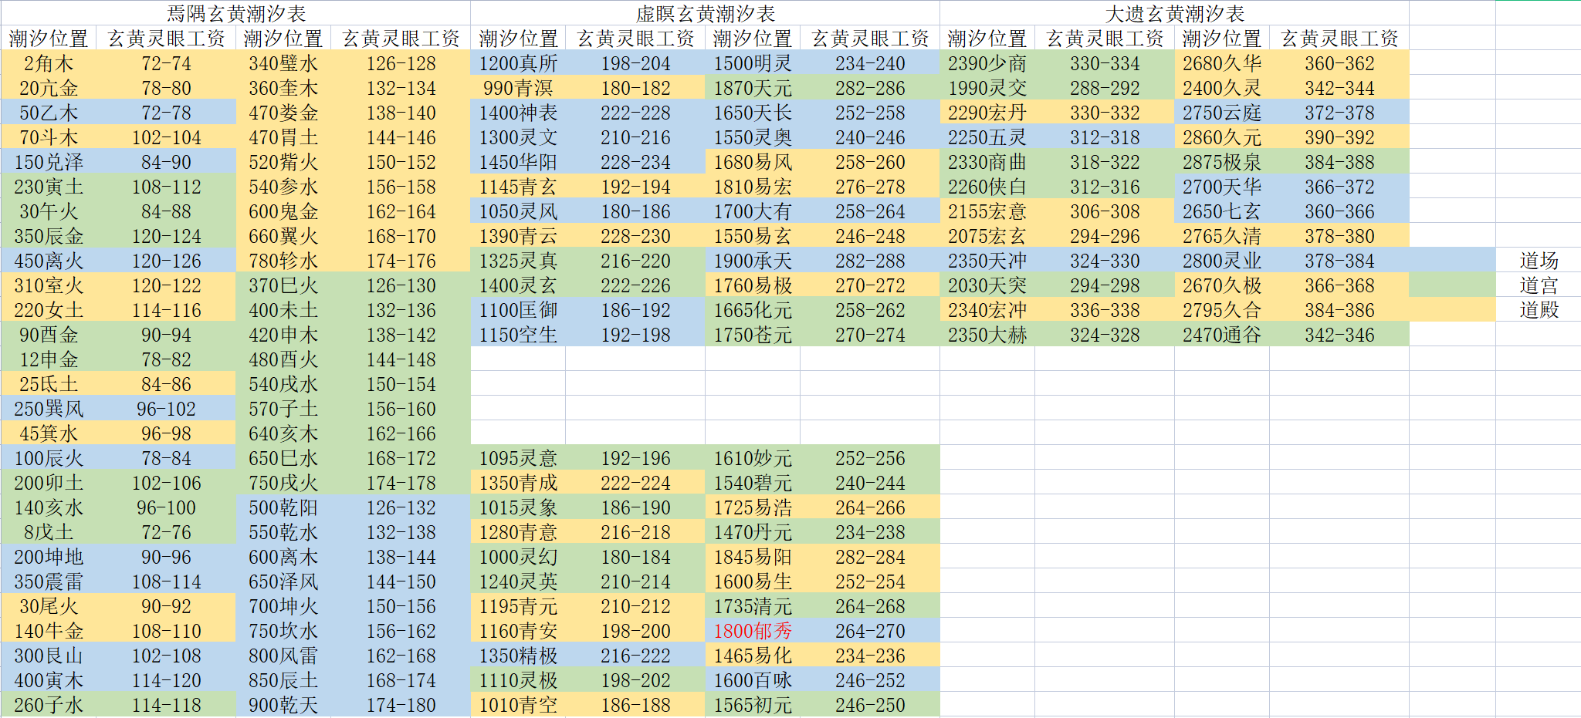Image resolution: width=1581 pixels, height=718 pixels.
Task: Click the 150兑泽 cell
Action: point(49,161)
